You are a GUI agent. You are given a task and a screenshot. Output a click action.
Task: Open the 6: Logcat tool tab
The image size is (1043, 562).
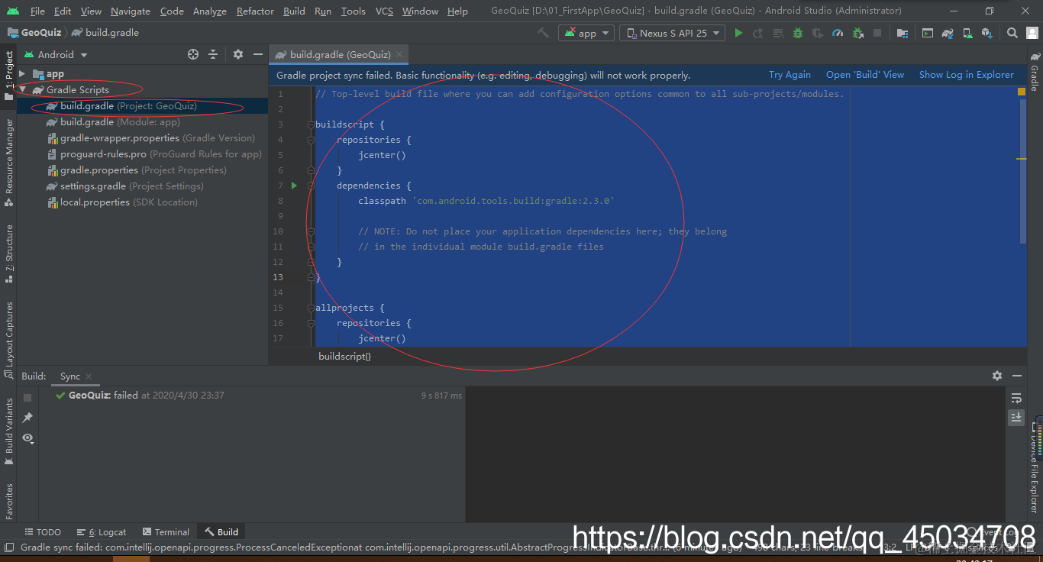point(102,532)
